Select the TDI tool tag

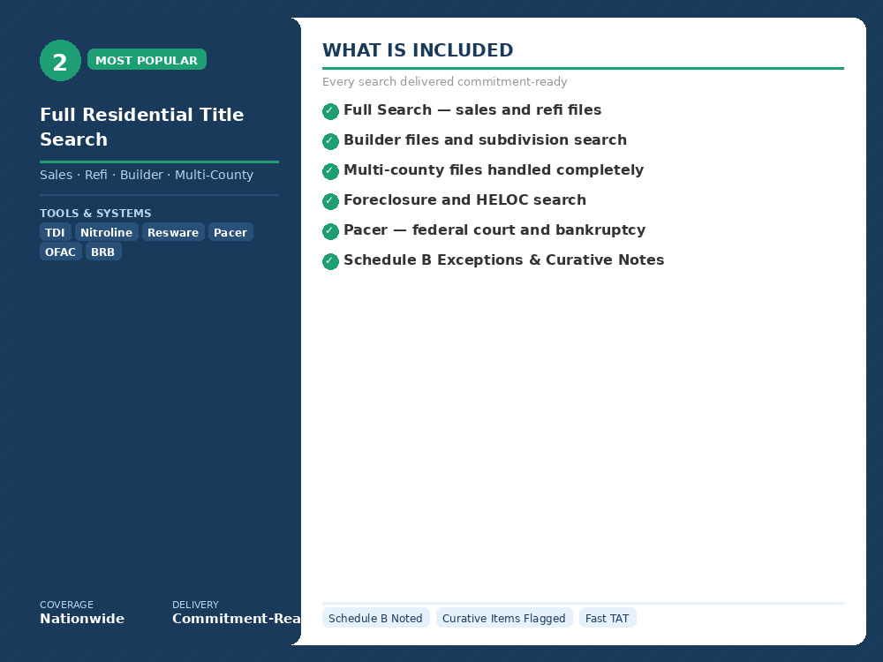(x=55, y=232)
